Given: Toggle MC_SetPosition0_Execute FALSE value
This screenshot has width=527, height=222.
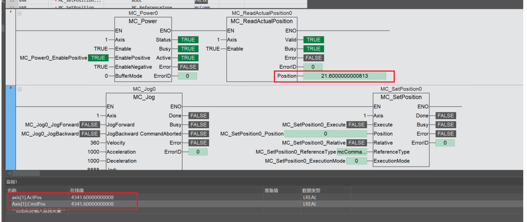Looking at the screenshot, I should click(x=356, y=125).
